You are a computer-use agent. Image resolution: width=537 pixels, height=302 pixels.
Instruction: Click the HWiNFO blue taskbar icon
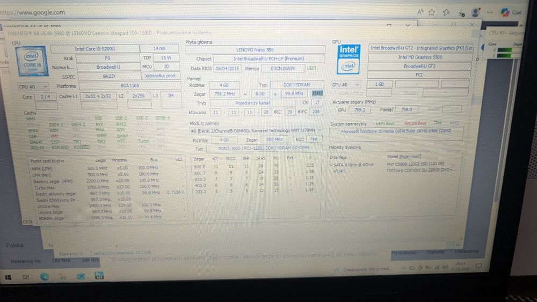99,276
